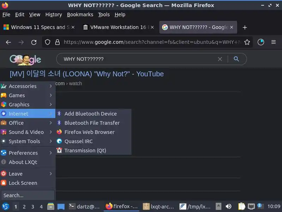Reload the current page
282x212 pixels.
34,42
